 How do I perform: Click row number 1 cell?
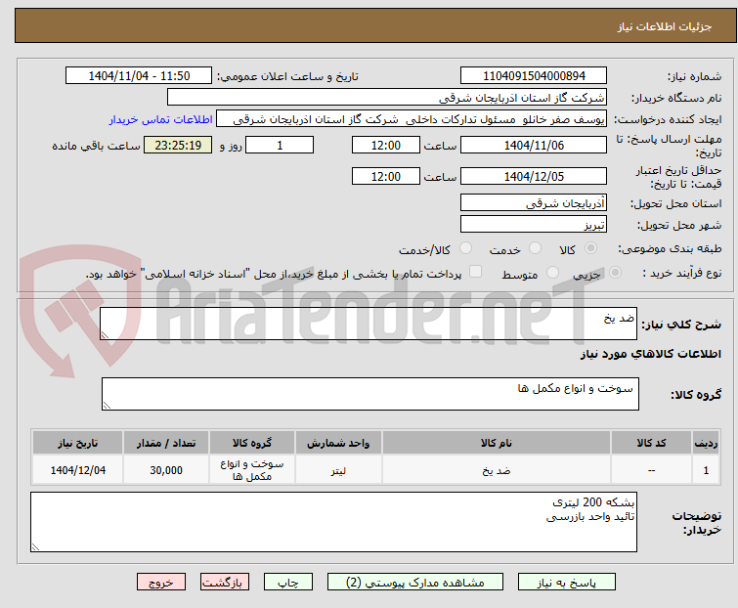[706, 469]
